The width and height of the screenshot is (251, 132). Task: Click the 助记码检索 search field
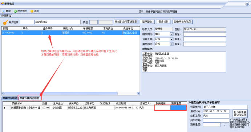coord(58,22)
